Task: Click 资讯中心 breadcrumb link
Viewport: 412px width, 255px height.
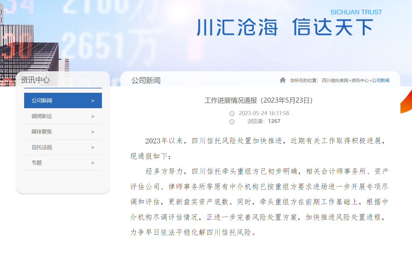Action: coord(360,81)
